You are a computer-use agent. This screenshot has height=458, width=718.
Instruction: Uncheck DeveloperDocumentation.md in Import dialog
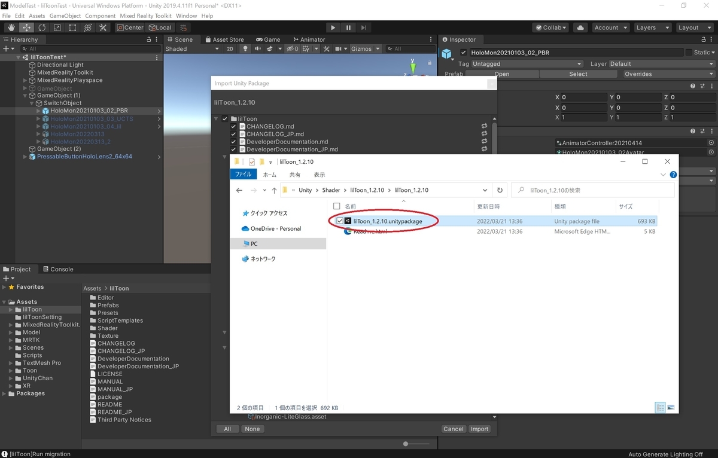[x=234, y=142]
